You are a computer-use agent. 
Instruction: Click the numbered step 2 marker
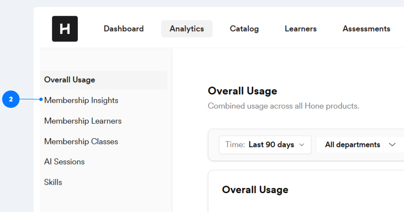pos(11,99)
